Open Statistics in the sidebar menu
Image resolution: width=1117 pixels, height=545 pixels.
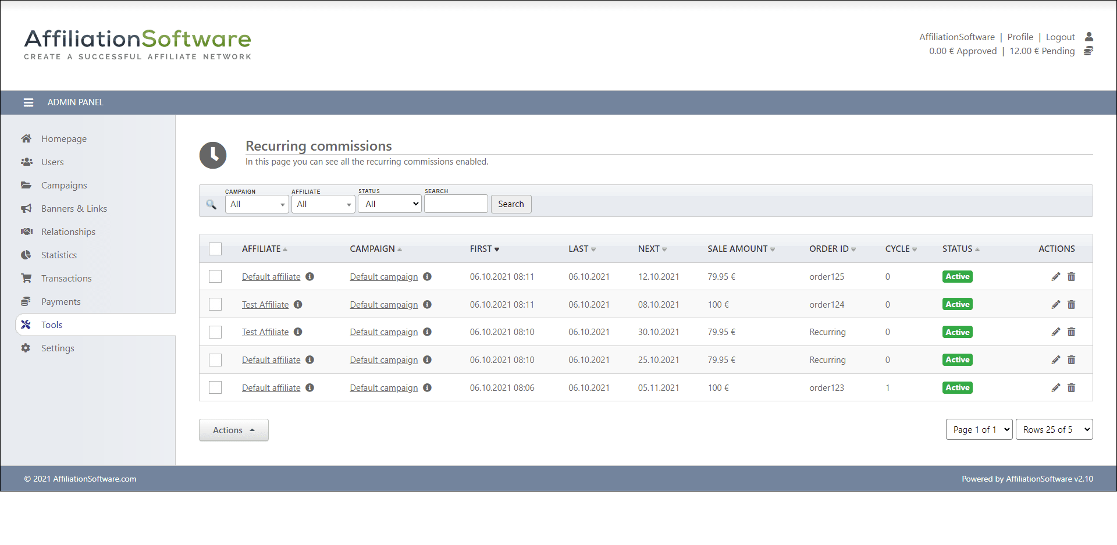(59, 255)
